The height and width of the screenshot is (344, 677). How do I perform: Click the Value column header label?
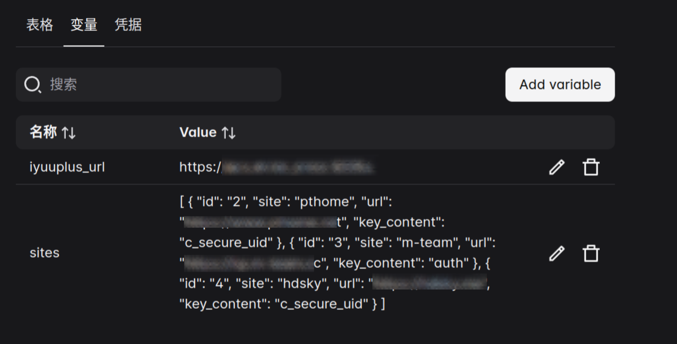197,132
